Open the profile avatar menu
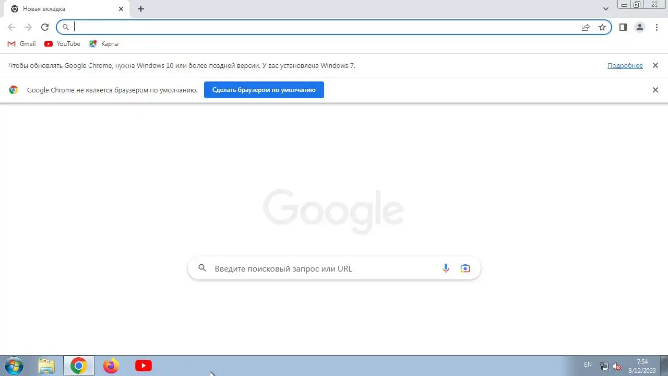This screenshot has height=376, width=668. (640, 27)
